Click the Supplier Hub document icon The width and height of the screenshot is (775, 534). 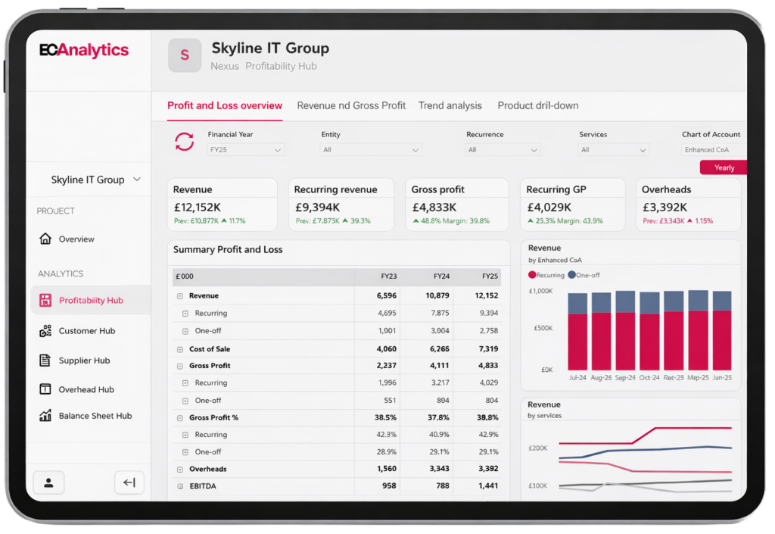(45, 361)
